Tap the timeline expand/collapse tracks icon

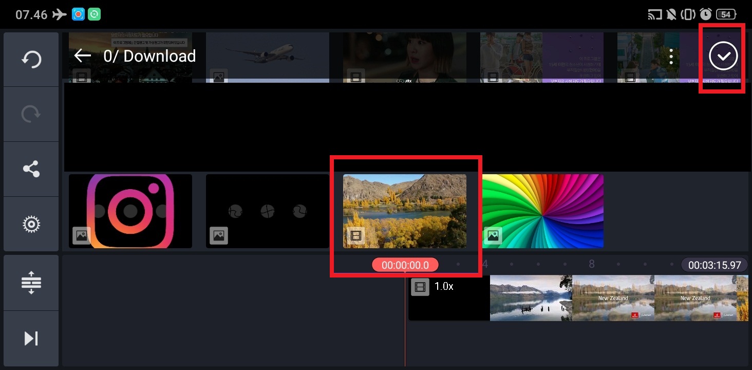click(x=31, y=283)
